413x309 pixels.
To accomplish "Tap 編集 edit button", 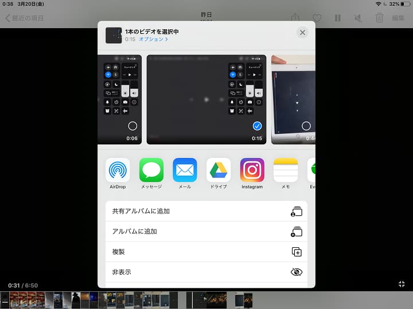I will pyautogui.click(x=398, y=18).
